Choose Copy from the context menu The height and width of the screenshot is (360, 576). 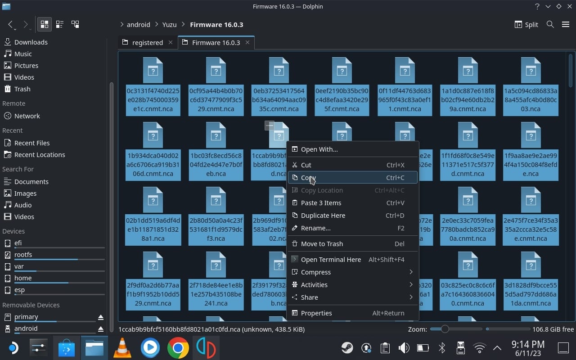click(353, 177)
